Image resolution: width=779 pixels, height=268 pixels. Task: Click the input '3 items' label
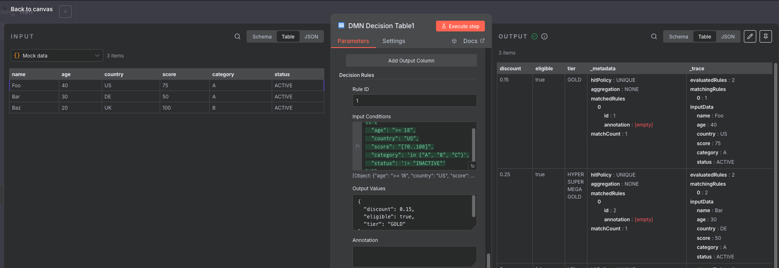[115, 56]
